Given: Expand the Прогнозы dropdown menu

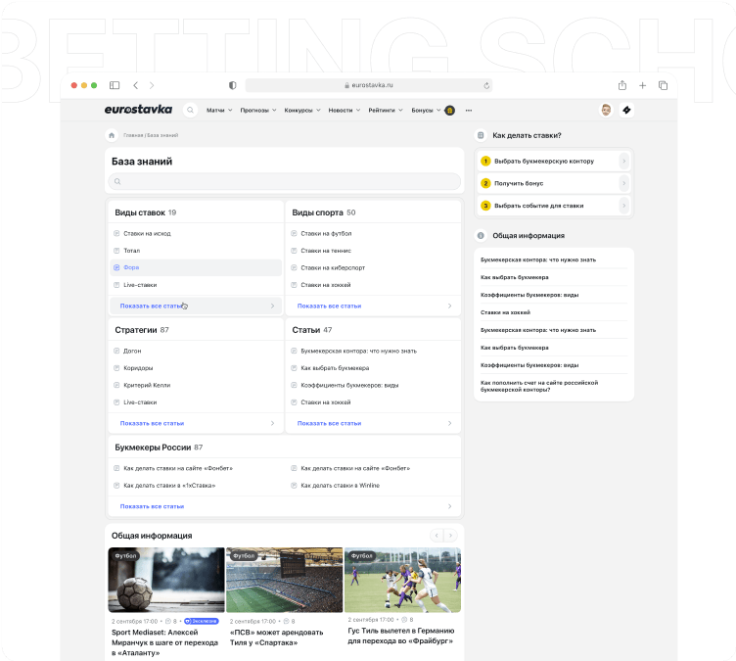Looking at the screenshot, I should coord(258,111).
